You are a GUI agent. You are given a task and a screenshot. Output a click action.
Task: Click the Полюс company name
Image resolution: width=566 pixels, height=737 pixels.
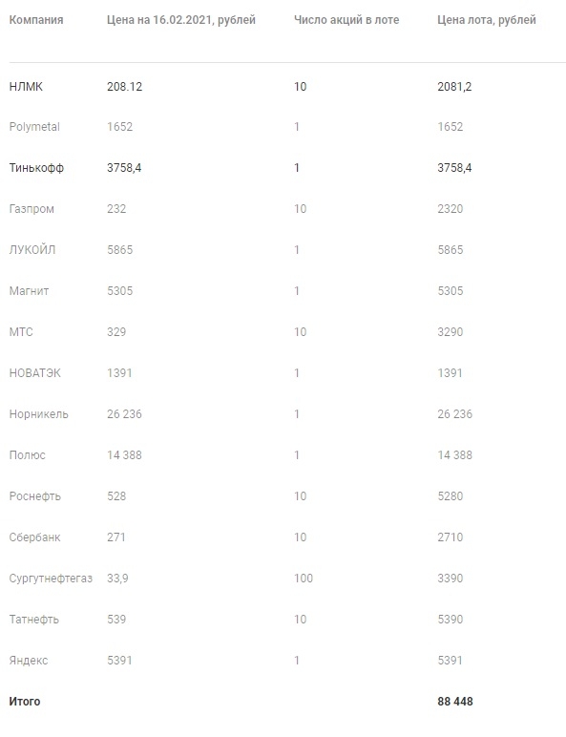(x=28, y=455)
